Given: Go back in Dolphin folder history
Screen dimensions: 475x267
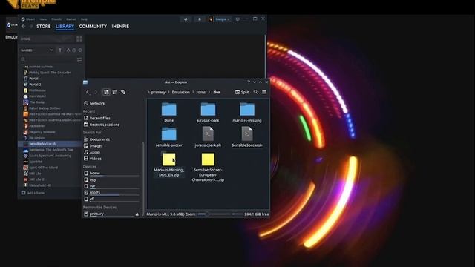Looking at the screenshot, I should point(88,92).
